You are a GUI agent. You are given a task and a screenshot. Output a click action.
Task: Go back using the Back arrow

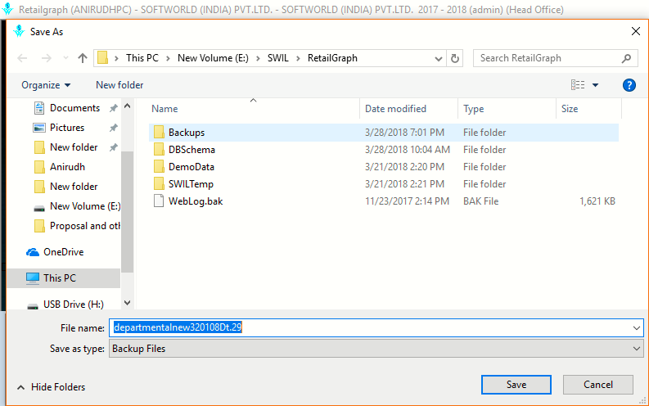click(x=22, y=58)
